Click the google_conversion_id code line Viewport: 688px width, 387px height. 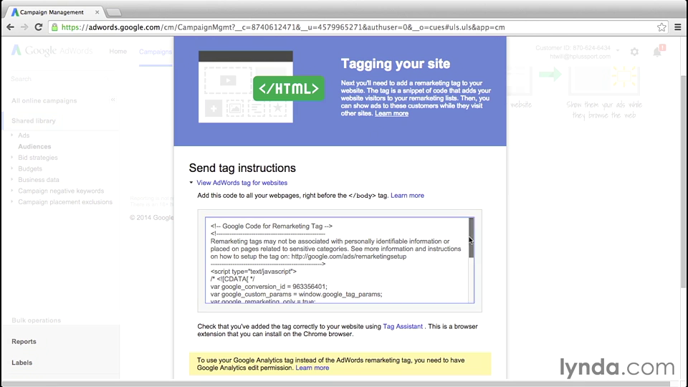(x=269, y=287)
